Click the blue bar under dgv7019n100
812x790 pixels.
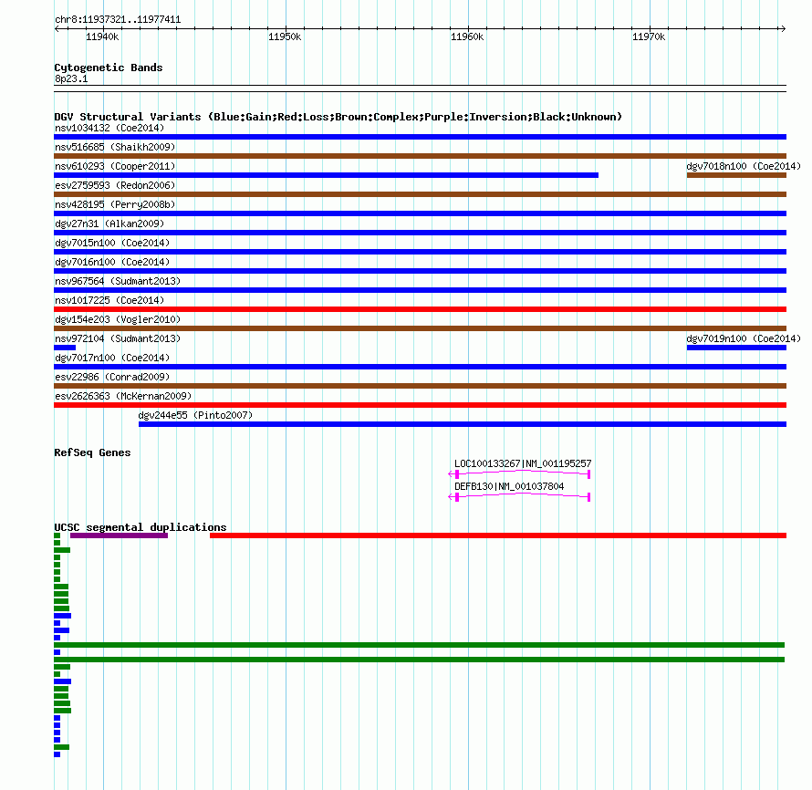coord(736,348)
